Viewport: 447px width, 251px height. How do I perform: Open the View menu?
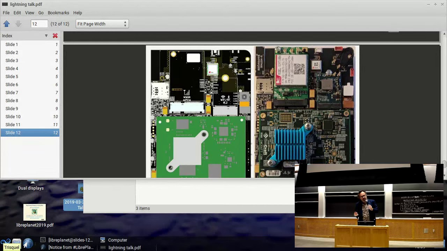click(30, 13)
